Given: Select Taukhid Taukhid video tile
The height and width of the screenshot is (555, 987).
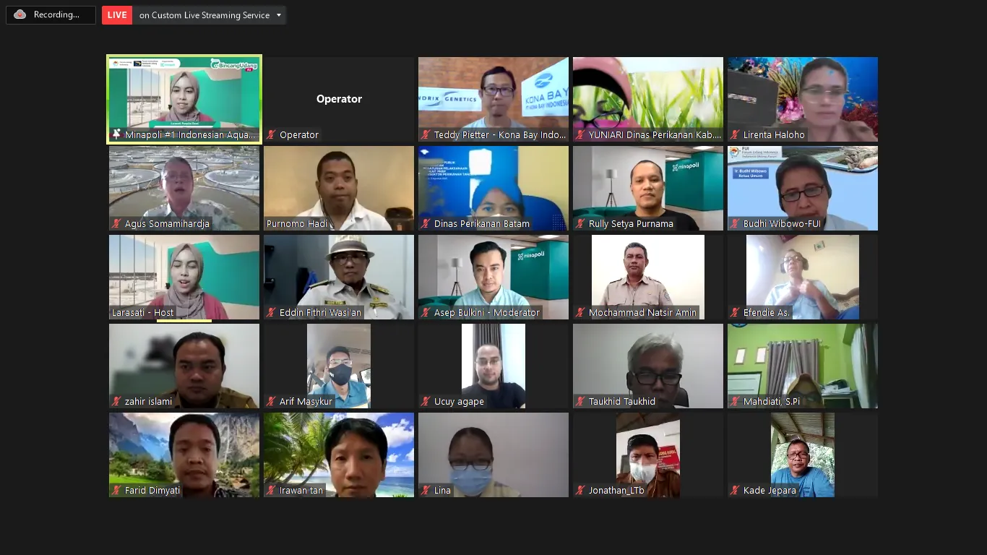Looking at the screenshot, I should point(648,366).
